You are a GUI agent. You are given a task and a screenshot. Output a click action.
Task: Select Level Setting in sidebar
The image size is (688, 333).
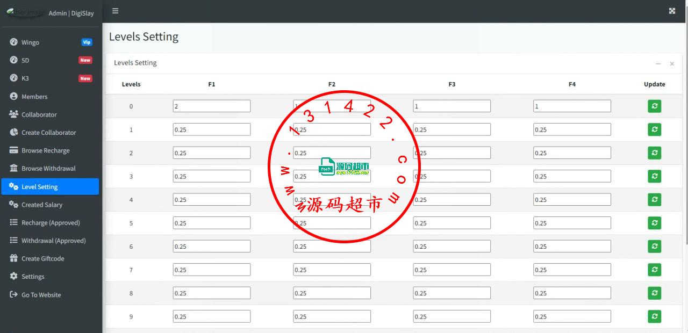50,187
